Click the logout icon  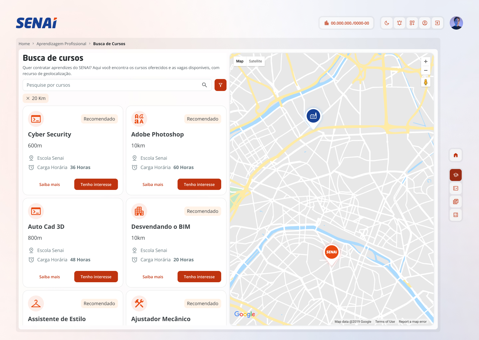pos(437,23)
